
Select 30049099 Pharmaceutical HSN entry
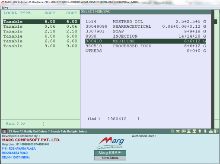tap(146, 26)
